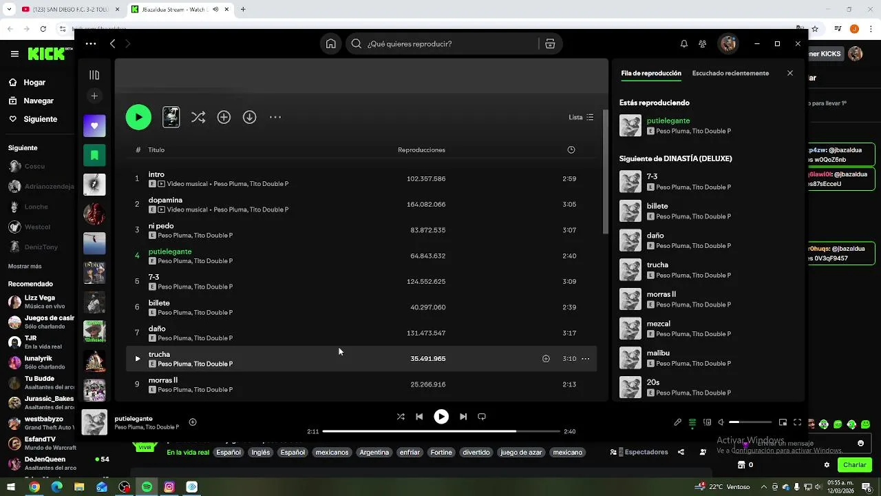Switch to Fila de reproducción tab
881x496 pixels.
[x=651, y=73]
